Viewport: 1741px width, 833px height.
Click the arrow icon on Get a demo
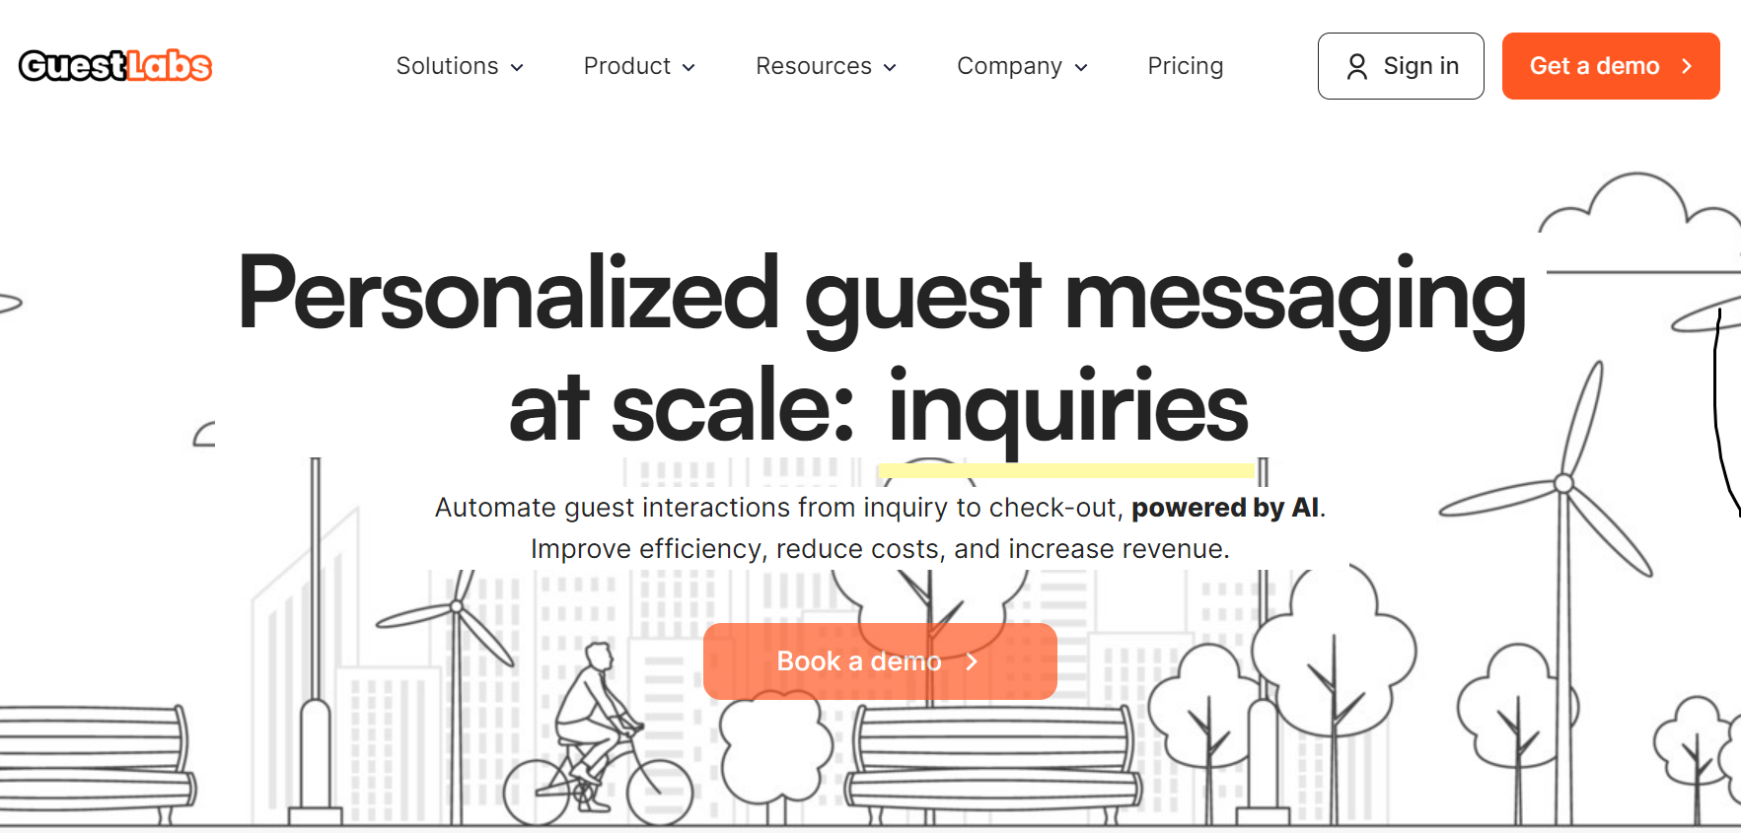1687,66
